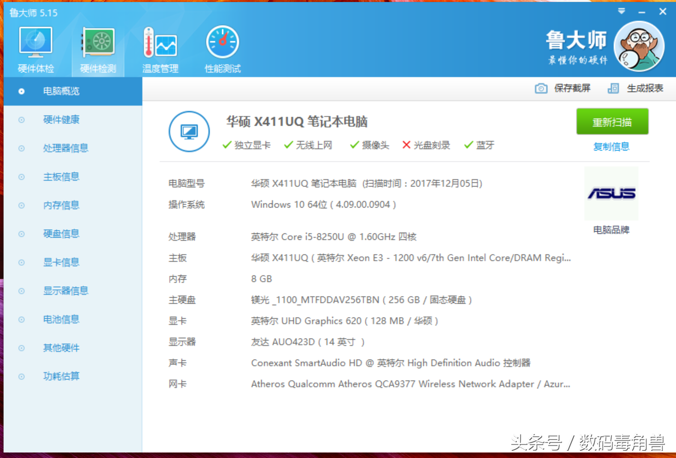
Task: Click the report icon beside 生成报表
Action: (613, 89)
